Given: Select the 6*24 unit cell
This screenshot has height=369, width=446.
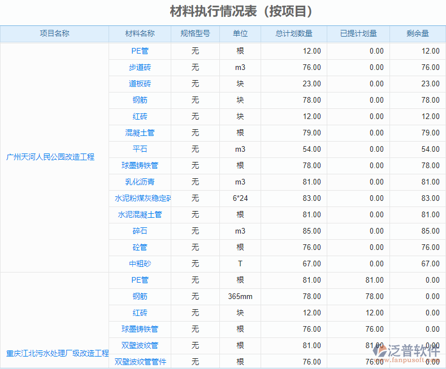Looking at the screenshot, I should coord(240,198).
